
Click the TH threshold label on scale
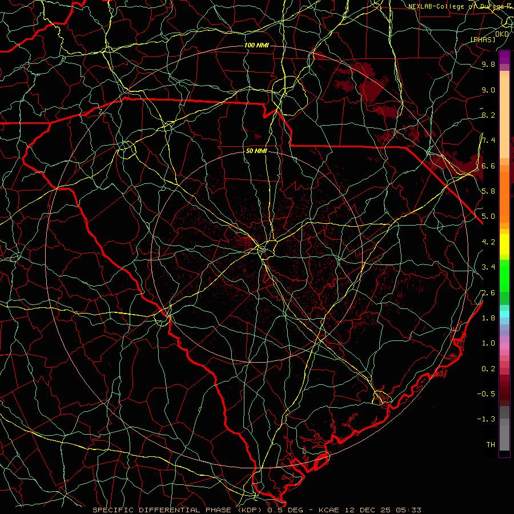491,445
